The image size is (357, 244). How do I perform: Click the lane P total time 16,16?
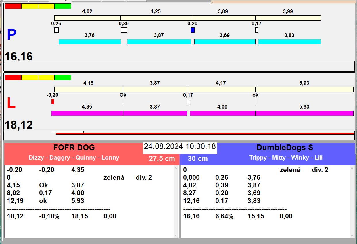click(19, 56)
